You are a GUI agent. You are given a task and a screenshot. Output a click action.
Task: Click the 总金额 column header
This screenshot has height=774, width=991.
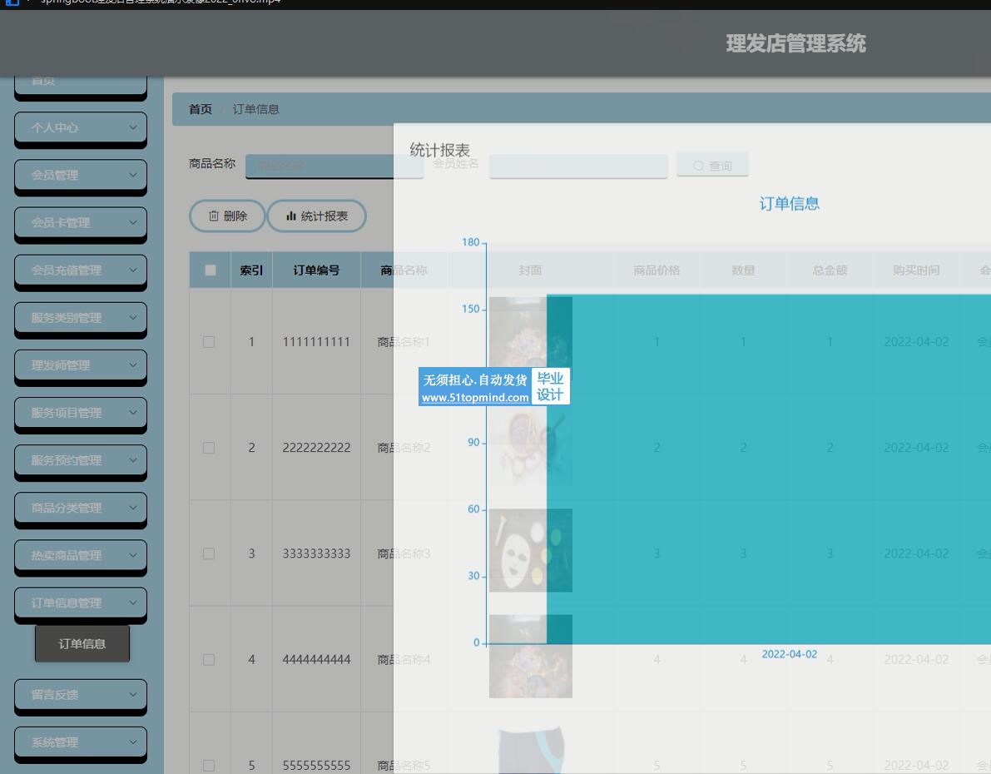click(830, 270)
